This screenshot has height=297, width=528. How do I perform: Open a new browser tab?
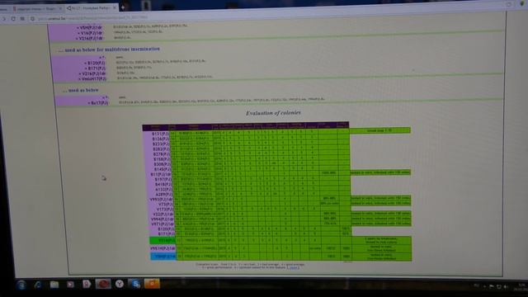[123, 7]
